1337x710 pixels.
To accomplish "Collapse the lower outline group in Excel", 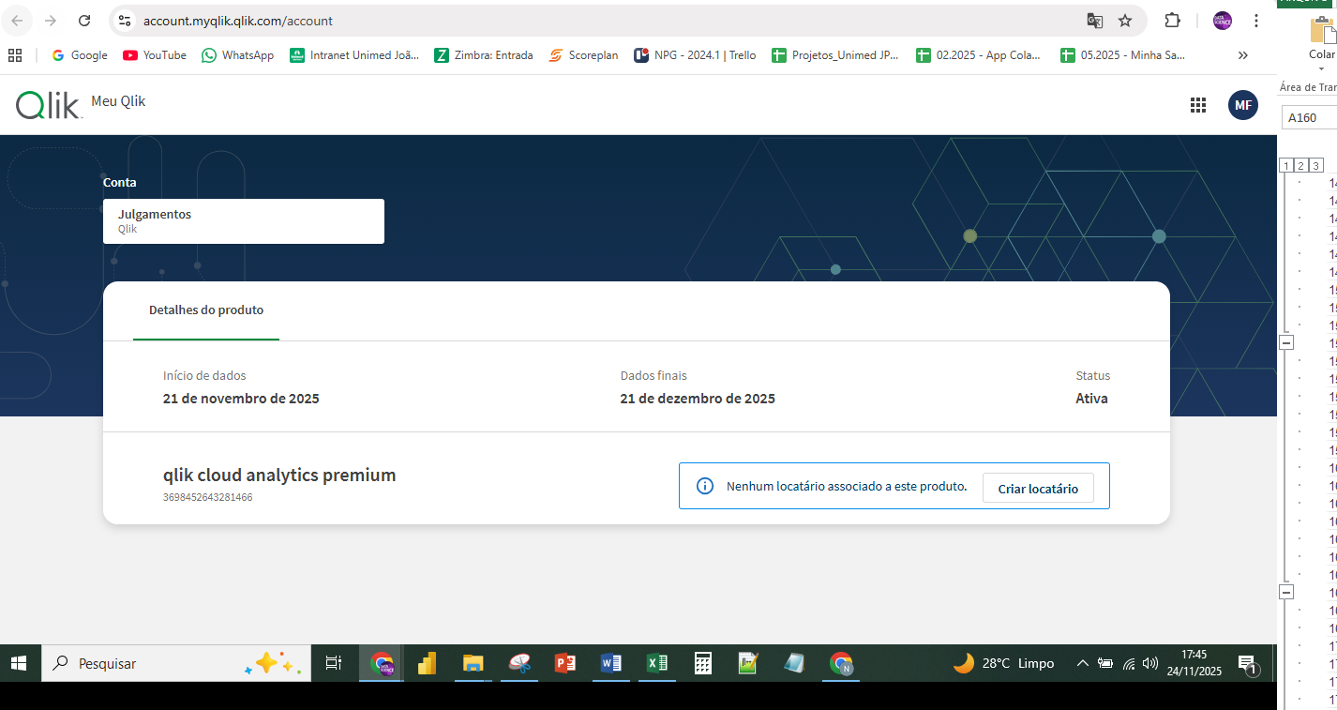I will click(x=1286, y=592).
